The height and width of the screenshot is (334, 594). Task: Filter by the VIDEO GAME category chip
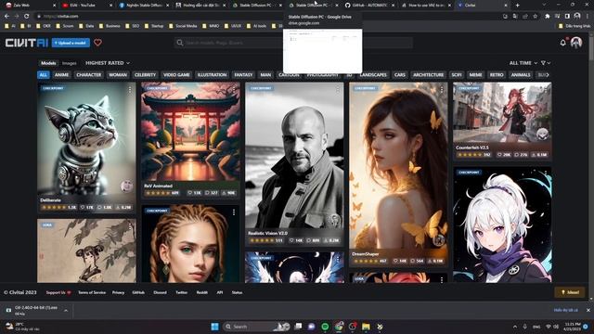176,75
